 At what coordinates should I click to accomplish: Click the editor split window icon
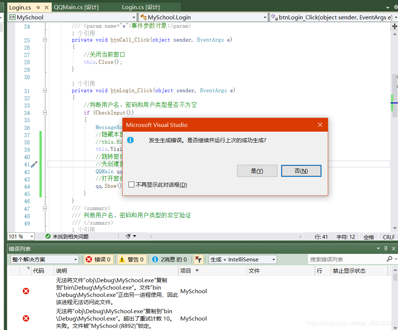394,26
